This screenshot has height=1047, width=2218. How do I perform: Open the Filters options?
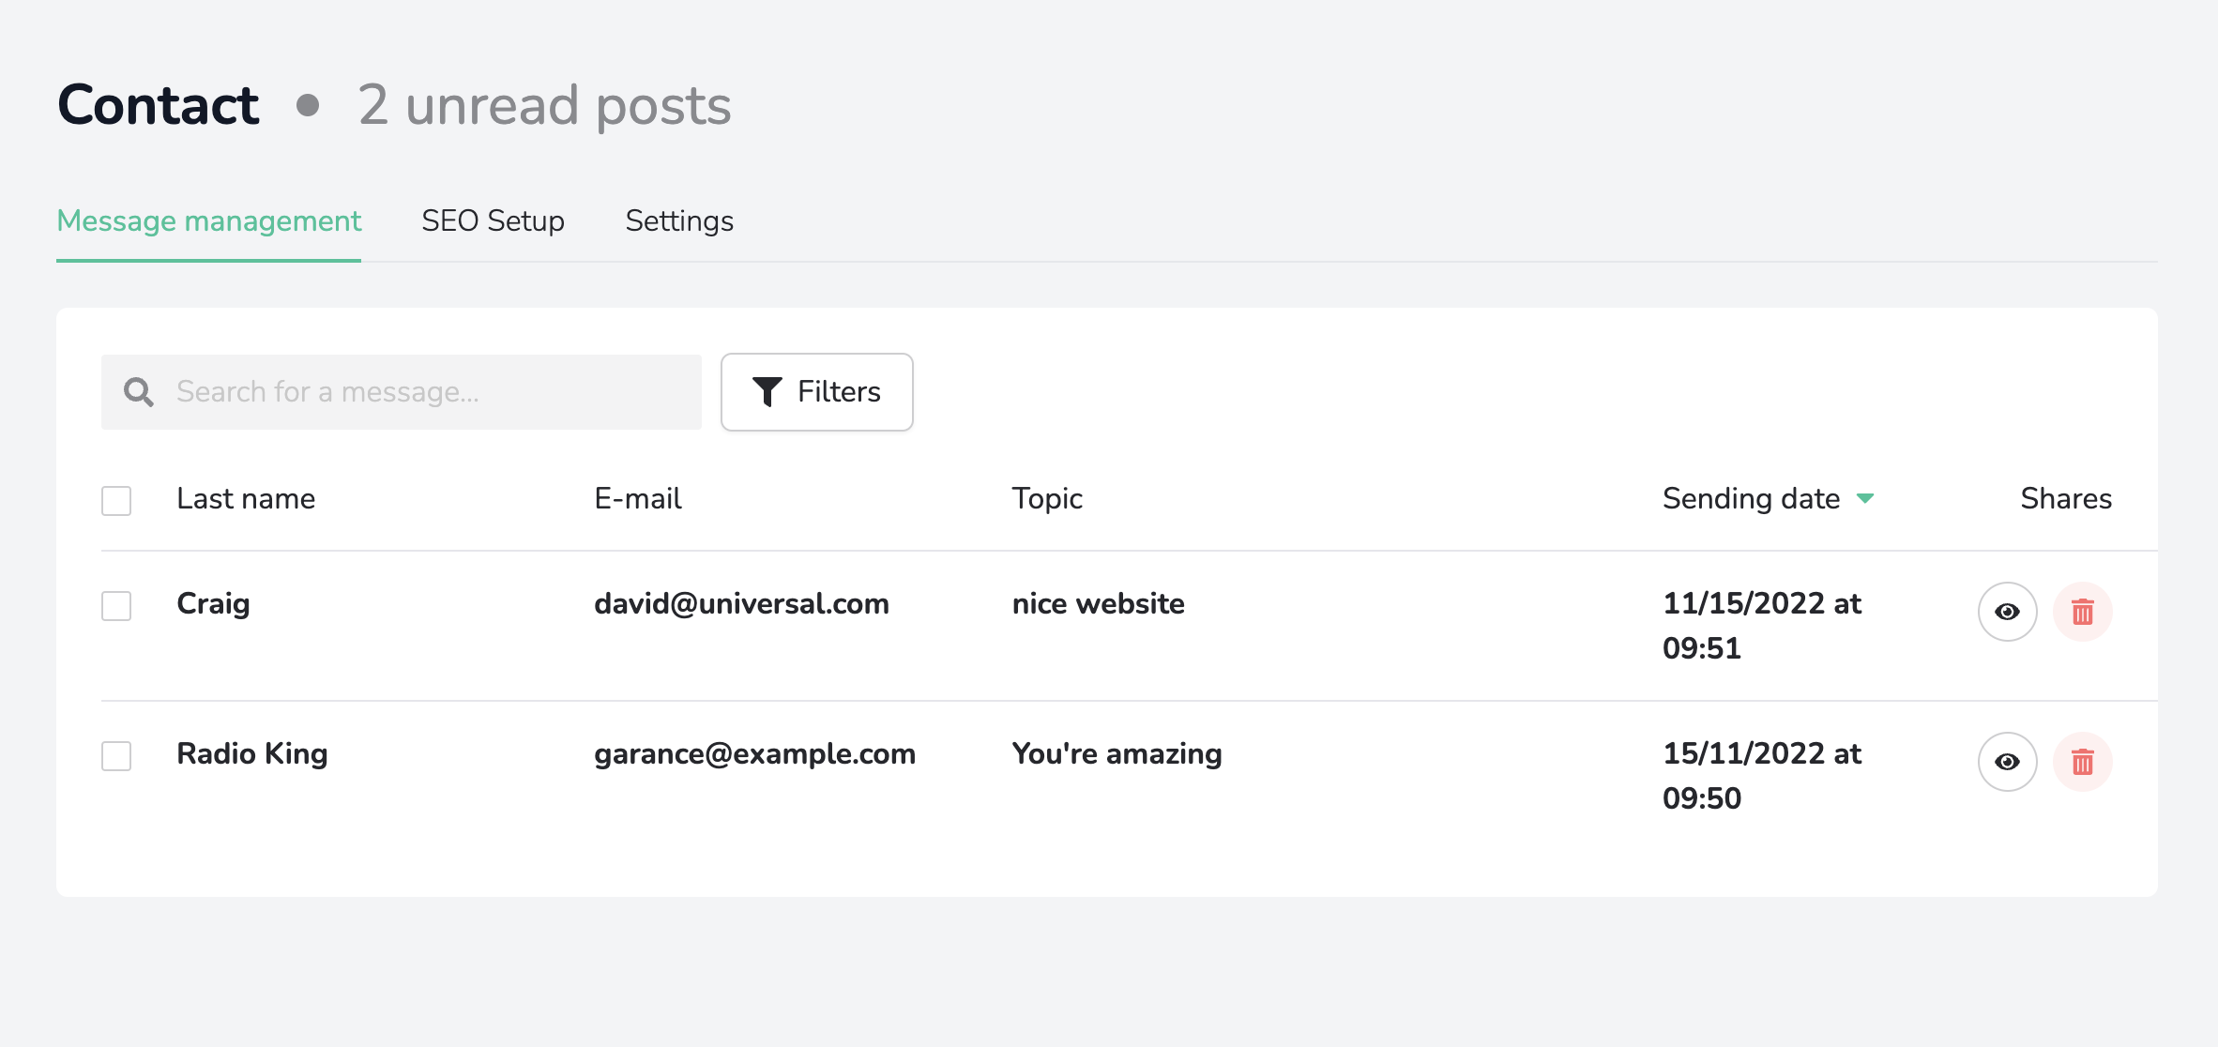pyautogui.click(x=816, y=392)
